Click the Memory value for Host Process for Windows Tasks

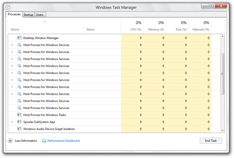(163, 115)
